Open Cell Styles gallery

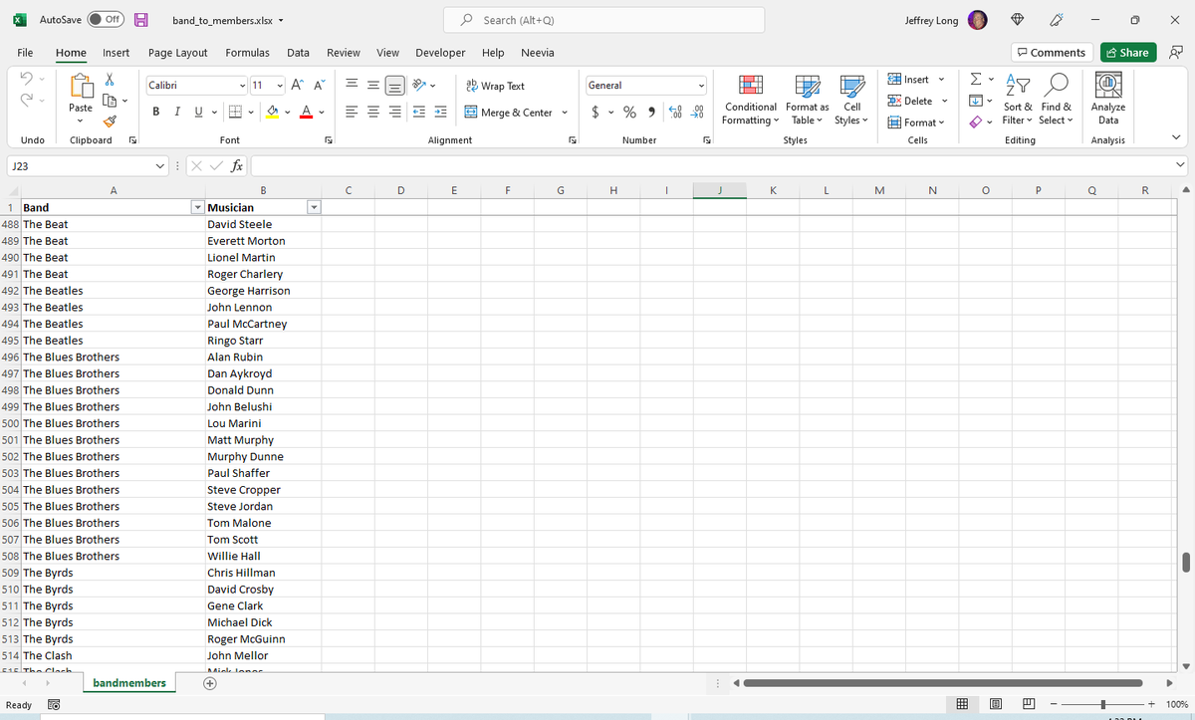(x=851, y=101)
